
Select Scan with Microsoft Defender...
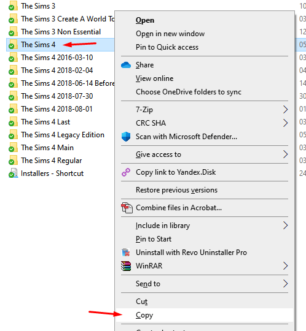pos(205,137)
